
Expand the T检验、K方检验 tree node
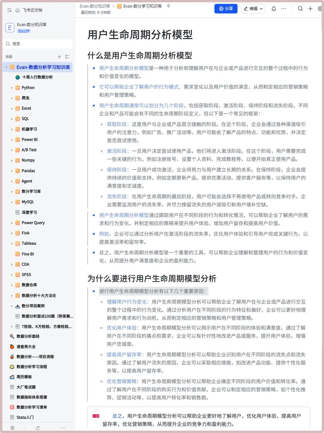coord(12,327)
